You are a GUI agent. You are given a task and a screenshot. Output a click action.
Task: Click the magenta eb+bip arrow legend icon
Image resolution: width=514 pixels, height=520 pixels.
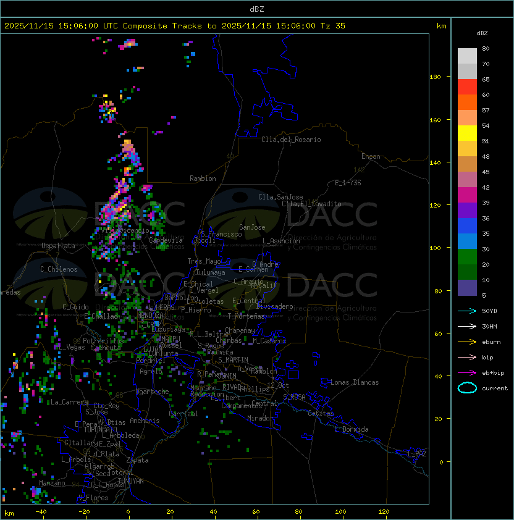(x=467, y=373)
